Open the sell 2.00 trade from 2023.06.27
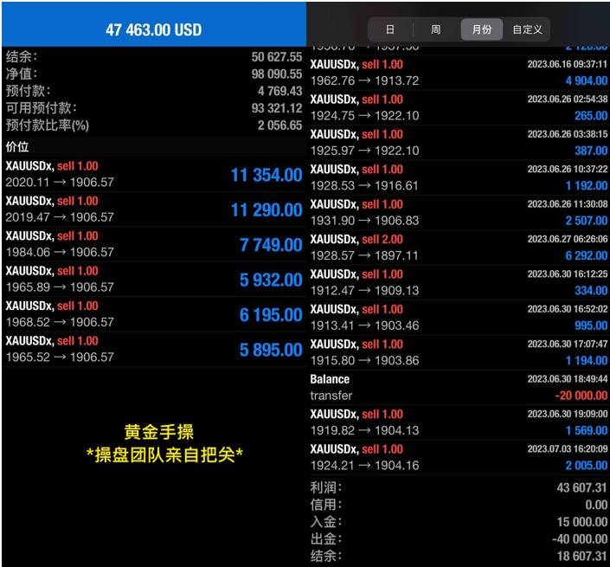The image size is (610, 567). point(459,248)
